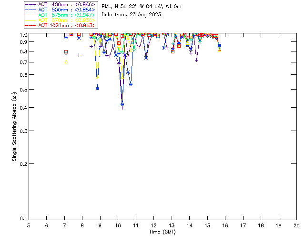Select the 'AOT 675nm : <0.947>' legend entry

60,15
